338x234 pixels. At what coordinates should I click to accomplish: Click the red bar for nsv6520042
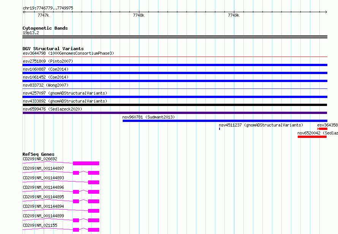tap(312, 137)
